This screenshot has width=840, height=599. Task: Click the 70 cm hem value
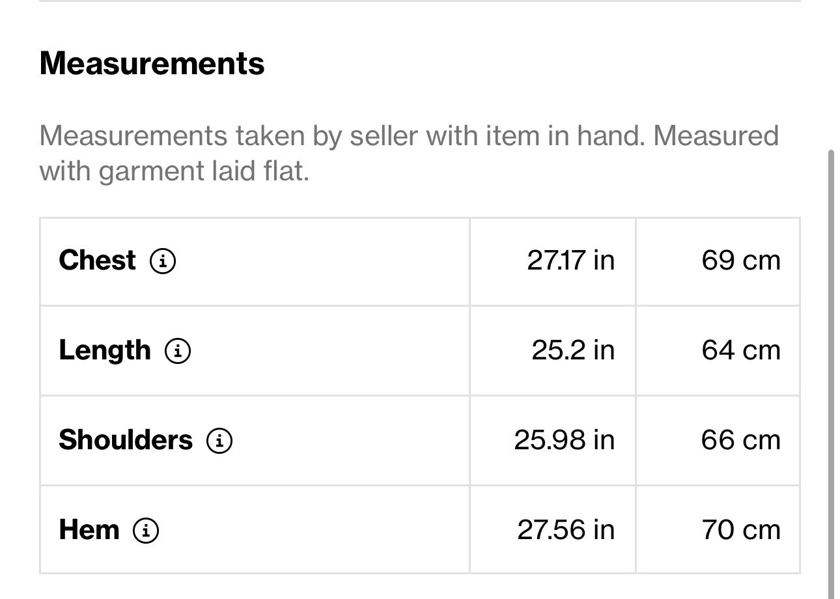click(741, 530)
